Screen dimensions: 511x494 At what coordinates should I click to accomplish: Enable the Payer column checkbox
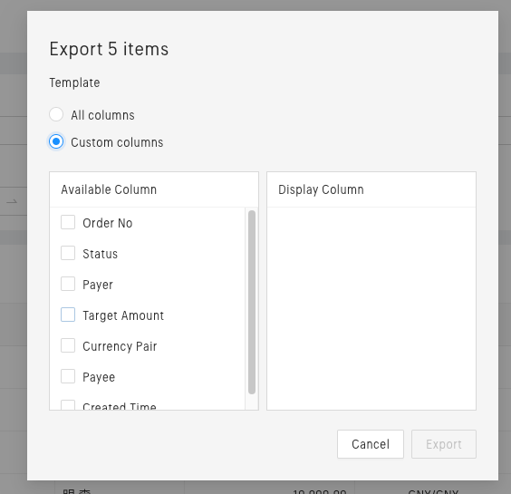(x=68, y=284)
